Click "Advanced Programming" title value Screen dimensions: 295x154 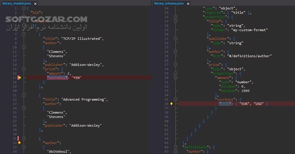pos(83,99)
